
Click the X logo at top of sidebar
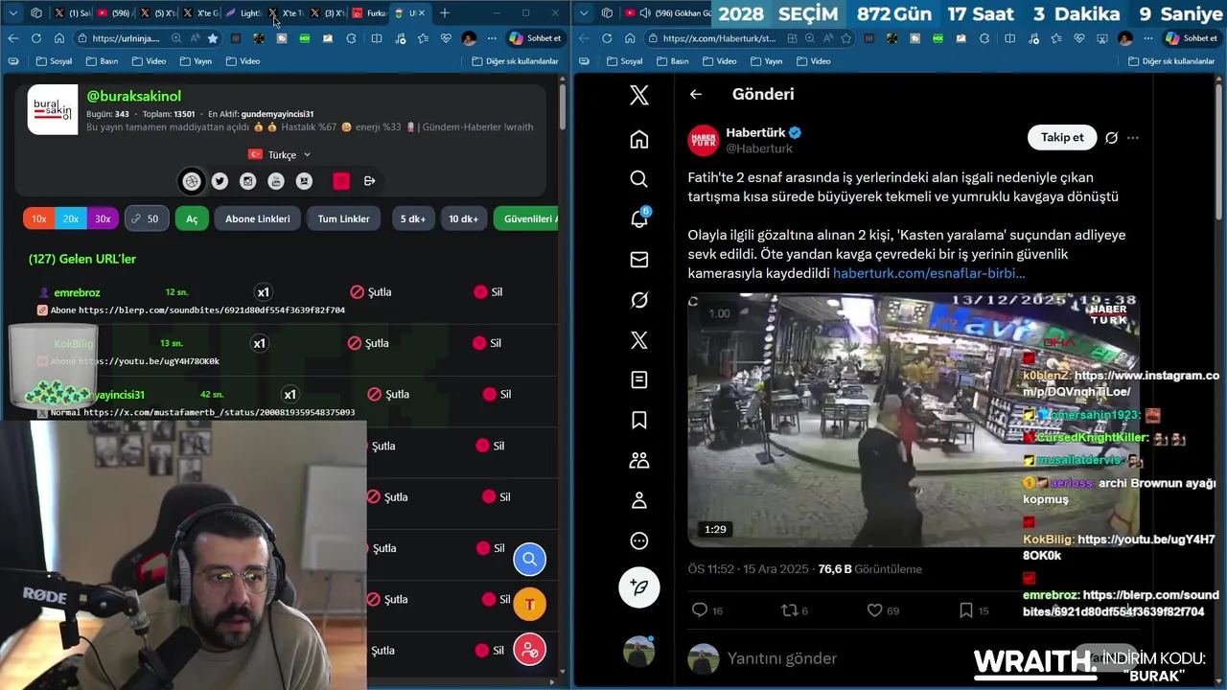pyautogui.click(x=639, y=95)
